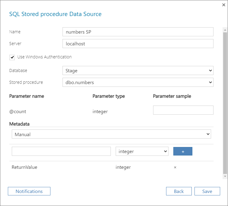Uncheck Use Windows Authentication

(x=12, y=57)
